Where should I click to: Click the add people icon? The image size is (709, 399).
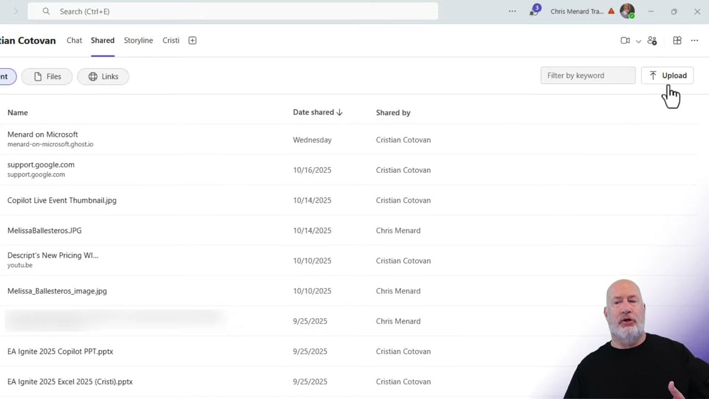(x=652, y=40)
